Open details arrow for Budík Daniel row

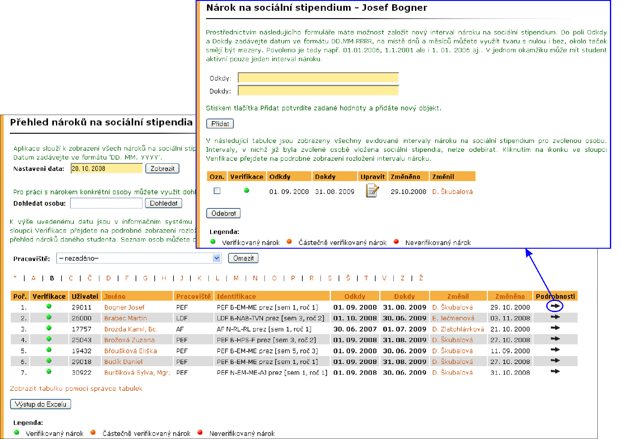(x=555, y=361)
